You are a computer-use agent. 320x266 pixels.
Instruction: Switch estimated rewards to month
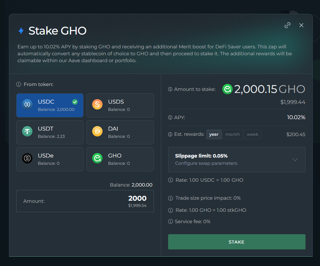232,134
